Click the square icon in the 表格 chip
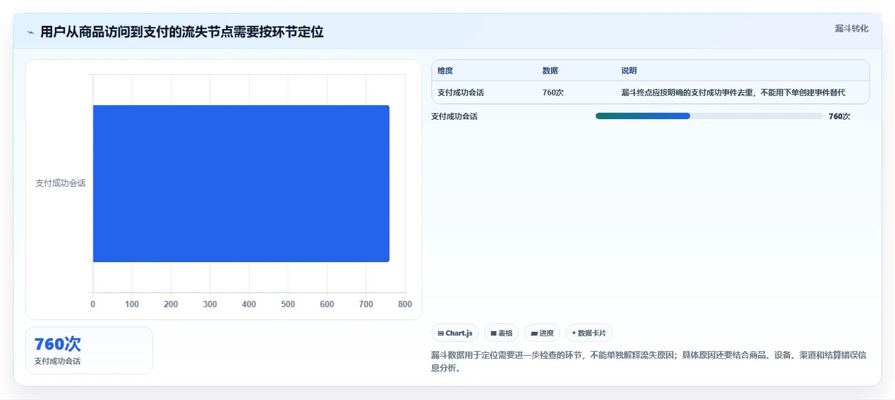Screen dimensions: 895x400 pos(493,333)
